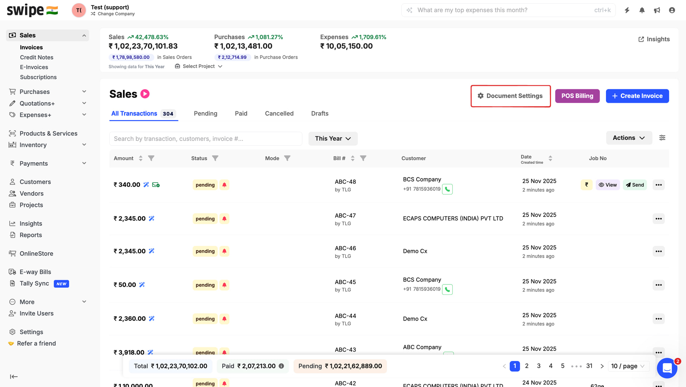Collapse the sidebar with bottom arrow icon
Image resolution: width=686 pixels, height=387 pixels.
pyautogui.click(x=14, y=376)
